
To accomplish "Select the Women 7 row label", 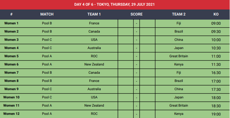I will 11,73.
